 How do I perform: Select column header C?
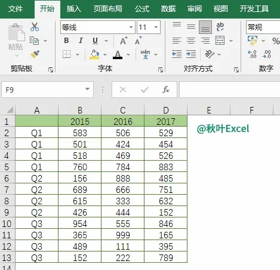coord(123,110)
